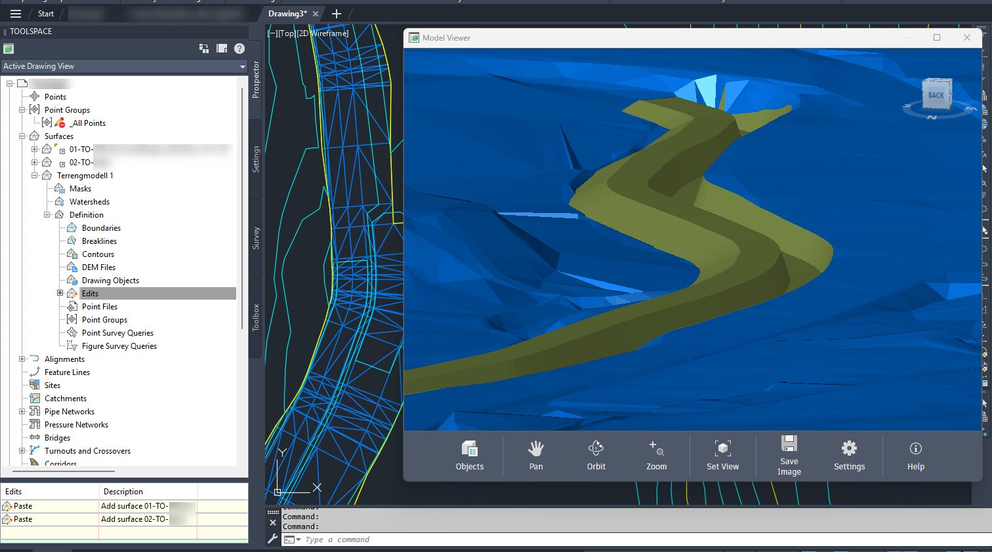The width and height of the screenshot is (992, 552).
Task: Open the Survey tab in Toolspace
Action: 256,238
